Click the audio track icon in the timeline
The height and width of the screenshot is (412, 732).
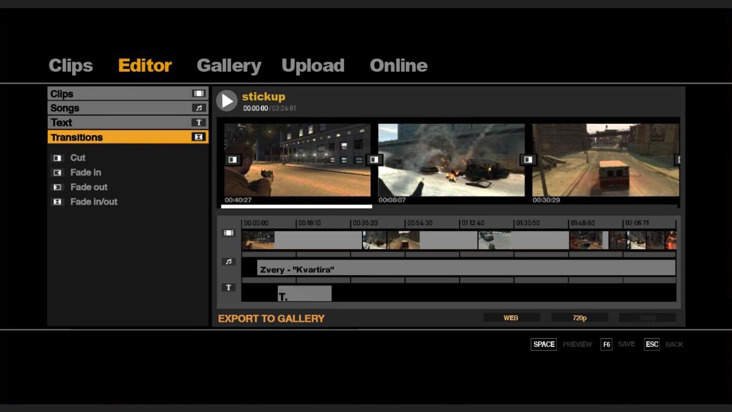(228, 261)
